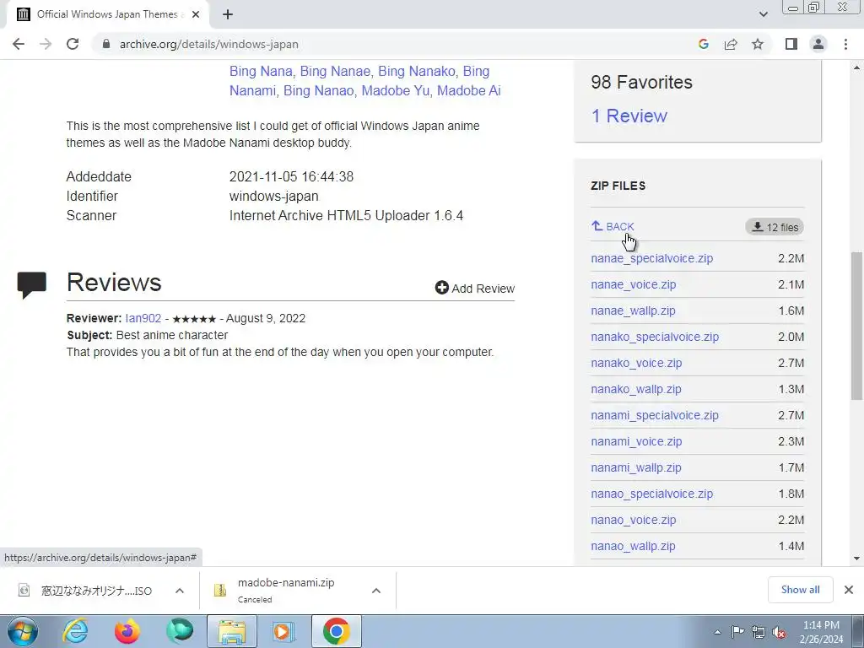Download nanao_voice.zip
Viewport: 864px width, 648px height.
pyautogui.click(x=633, y=520)
